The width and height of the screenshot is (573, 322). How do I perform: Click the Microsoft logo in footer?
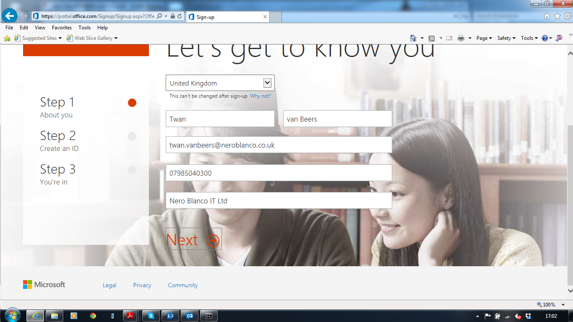pos(44,285)
